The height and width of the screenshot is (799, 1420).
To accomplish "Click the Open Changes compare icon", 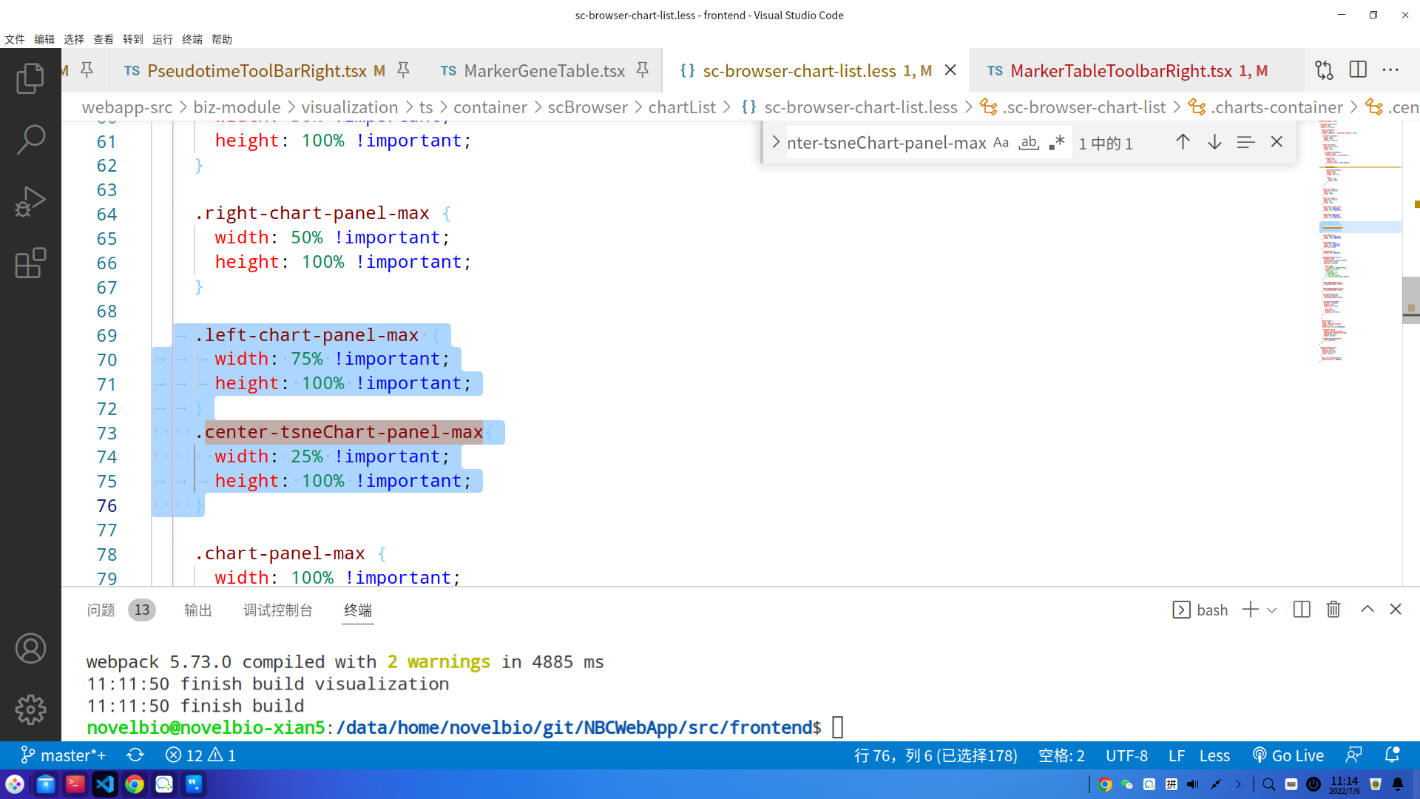I will coord(1324,70).
